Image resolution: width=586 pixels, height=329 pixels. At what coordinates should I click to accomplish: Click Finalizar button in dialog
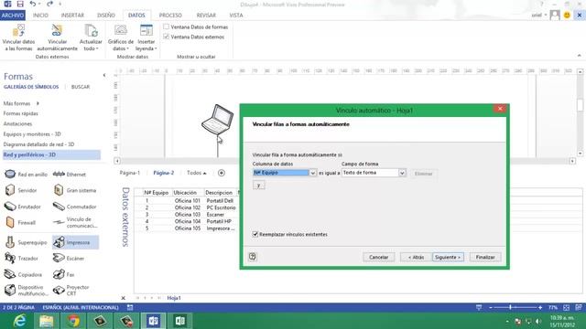485,257
